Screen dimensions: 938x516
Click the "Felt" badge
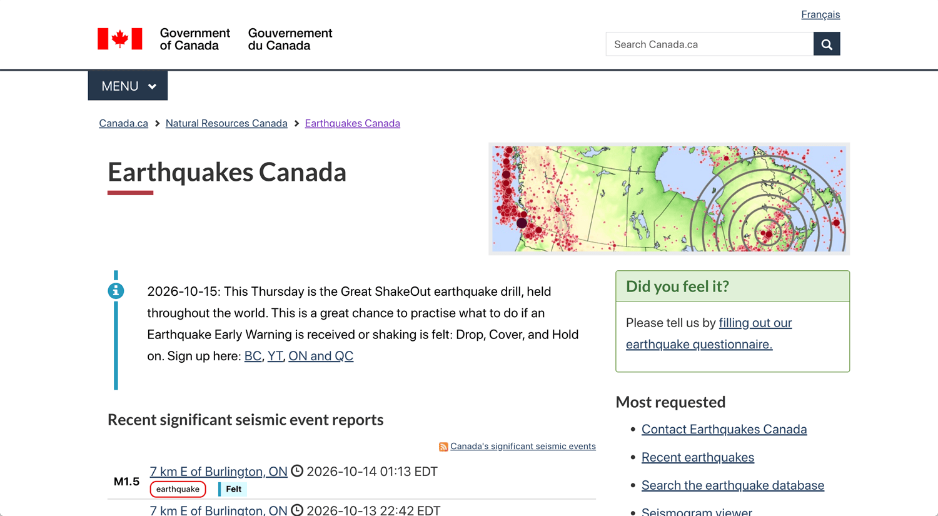(x=233, y=489)
